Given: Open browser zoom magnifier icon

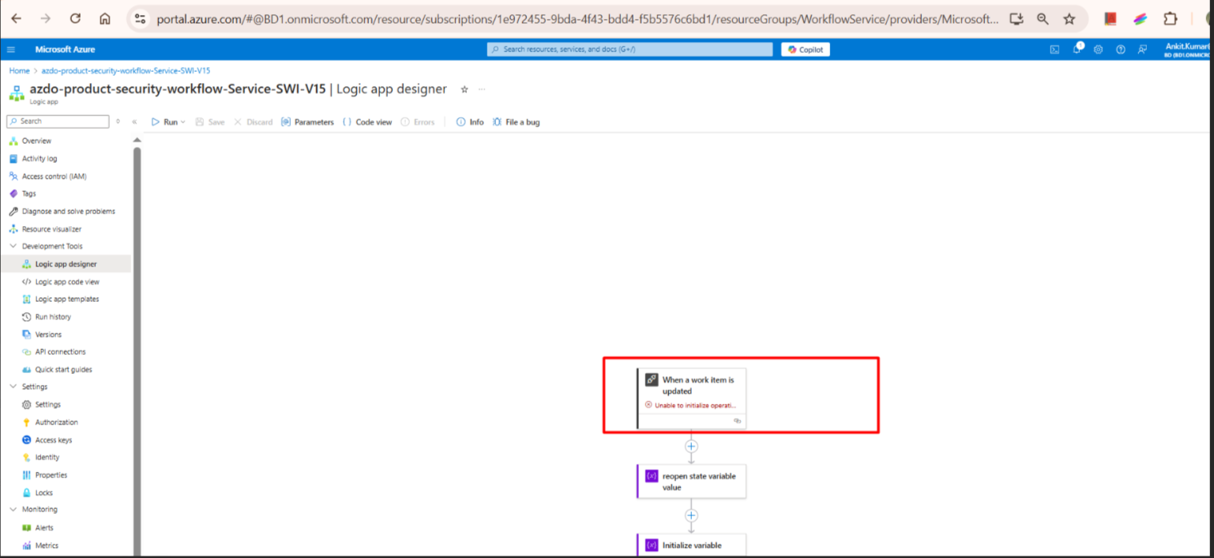Looking at the screenshot, I should click(x=1043, y=19).
